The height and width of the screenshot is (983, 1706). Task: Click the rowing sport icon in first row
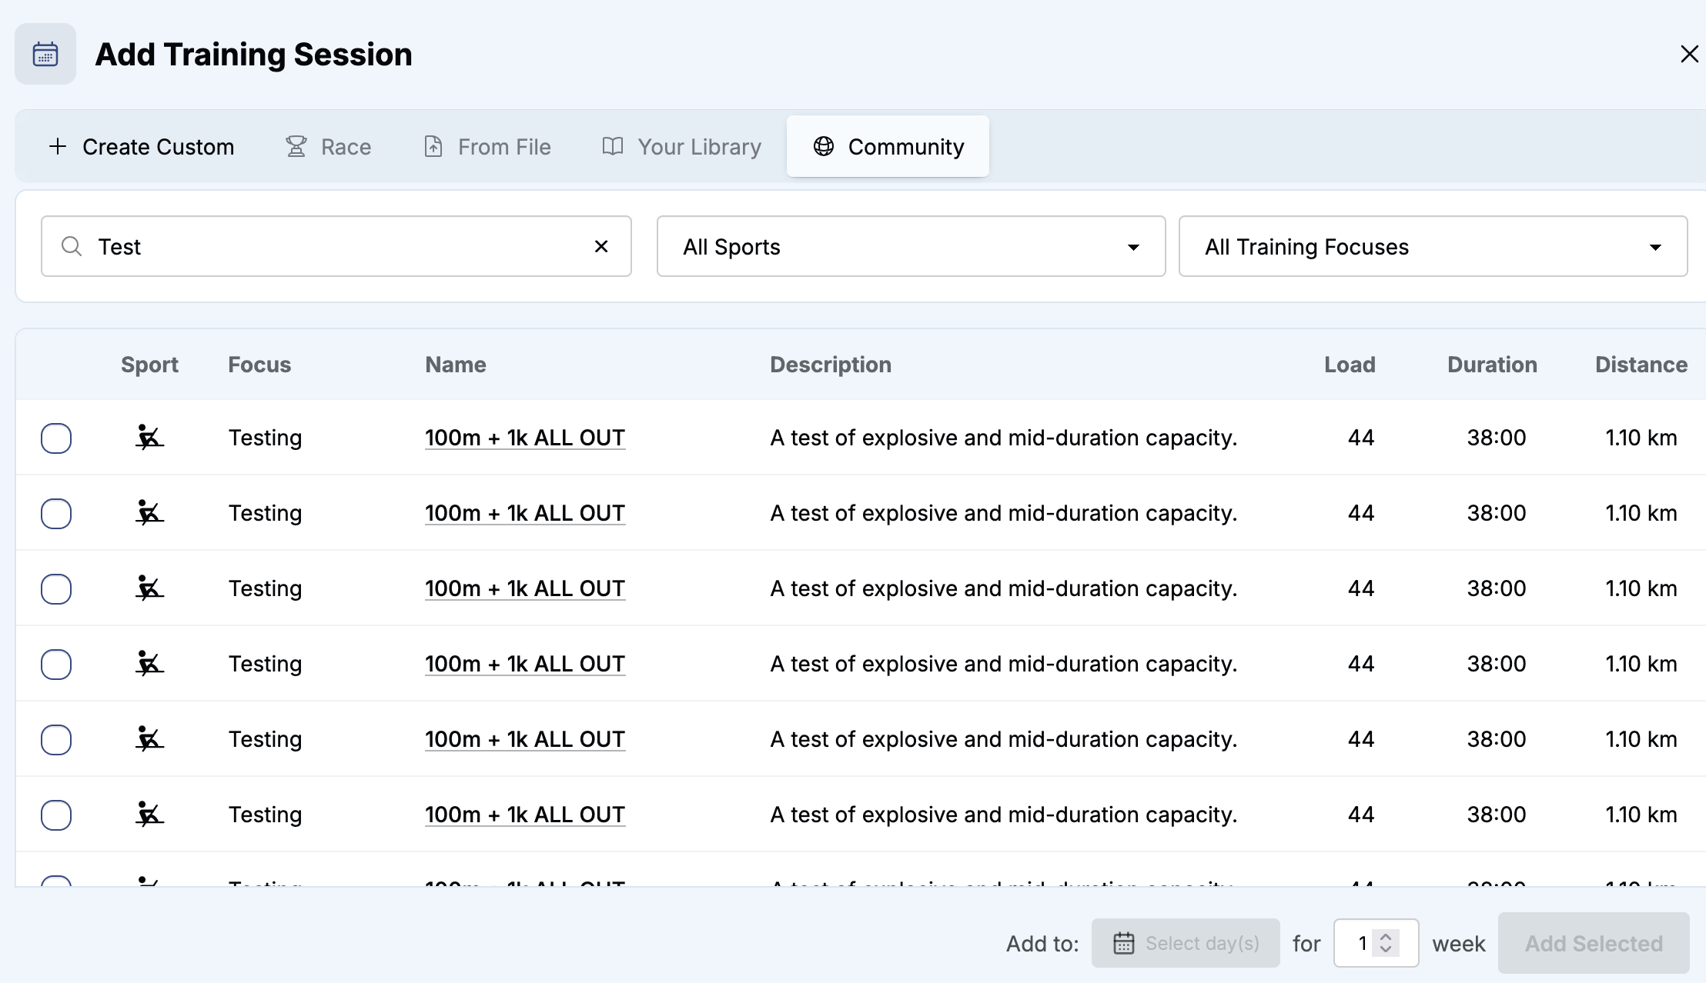[x=149, y=437]
